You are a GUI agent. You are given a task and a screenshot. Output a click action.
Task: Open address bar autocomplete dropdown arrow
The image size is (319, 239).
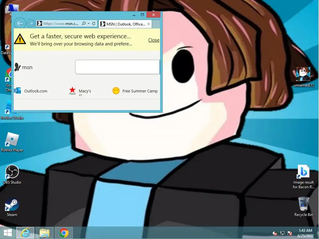tap(89, 24)
